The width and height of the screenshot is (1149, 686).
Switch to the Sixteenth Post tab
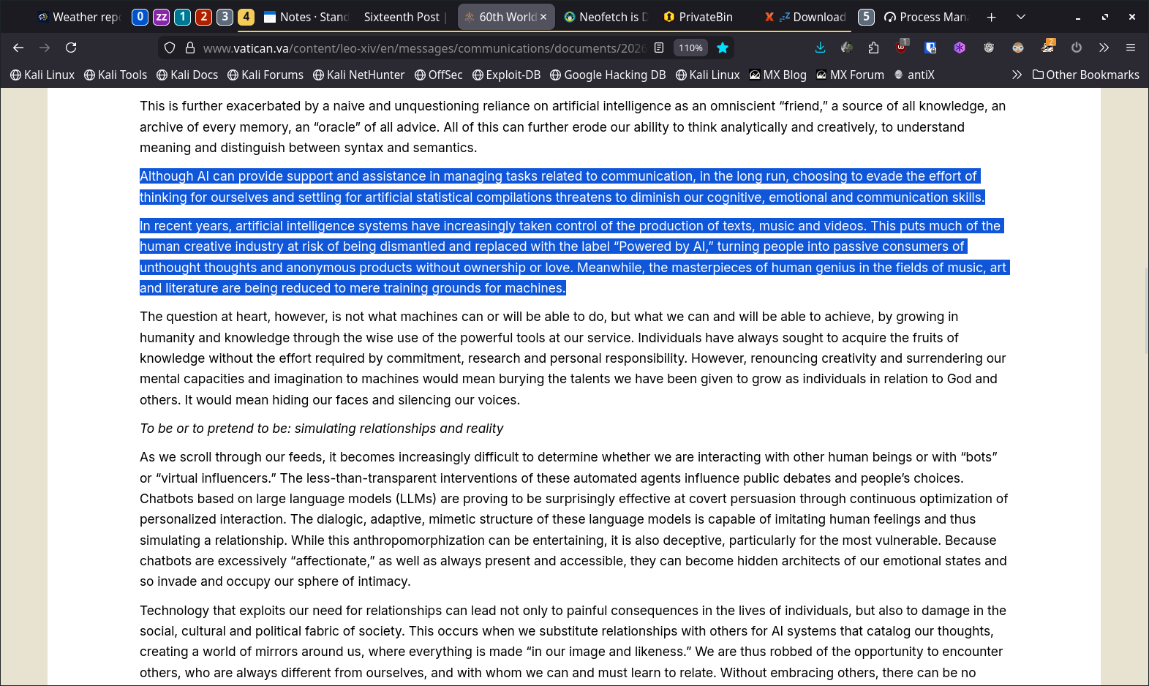click(x=402, y=17)
